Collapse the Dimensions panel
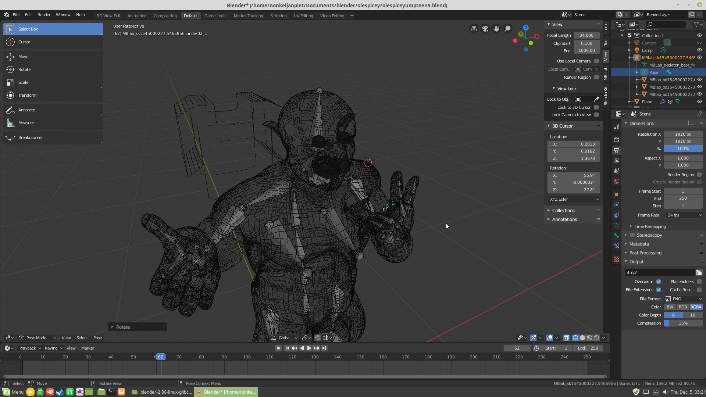The width and height of the screenshot is (706, 397). (x=641, y=124)
